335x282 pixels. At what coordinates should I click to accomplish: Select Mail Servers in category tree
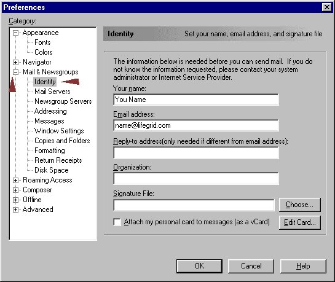pos(52,92)
